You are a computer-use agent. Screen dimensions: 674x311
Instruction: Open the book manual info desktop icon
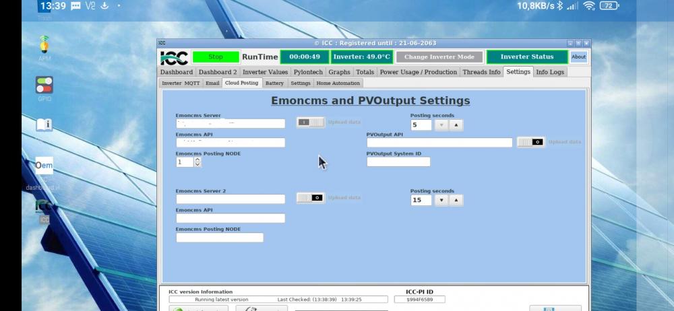(44, 125)
